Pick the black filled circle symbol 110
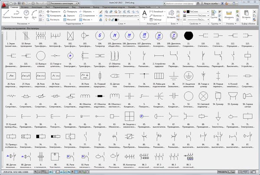Viewport: 260px width, 175px height. coord(188,36)
